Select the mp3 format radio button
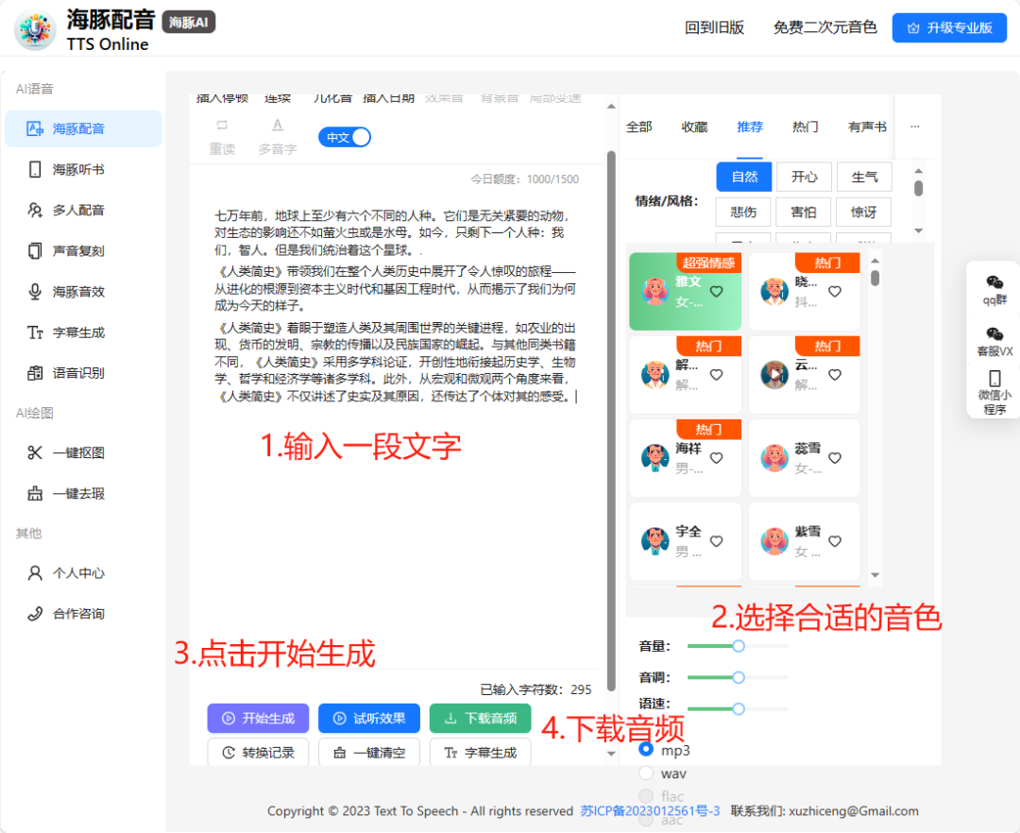The width and height of the screenshot is (1020, 833). 646,749
